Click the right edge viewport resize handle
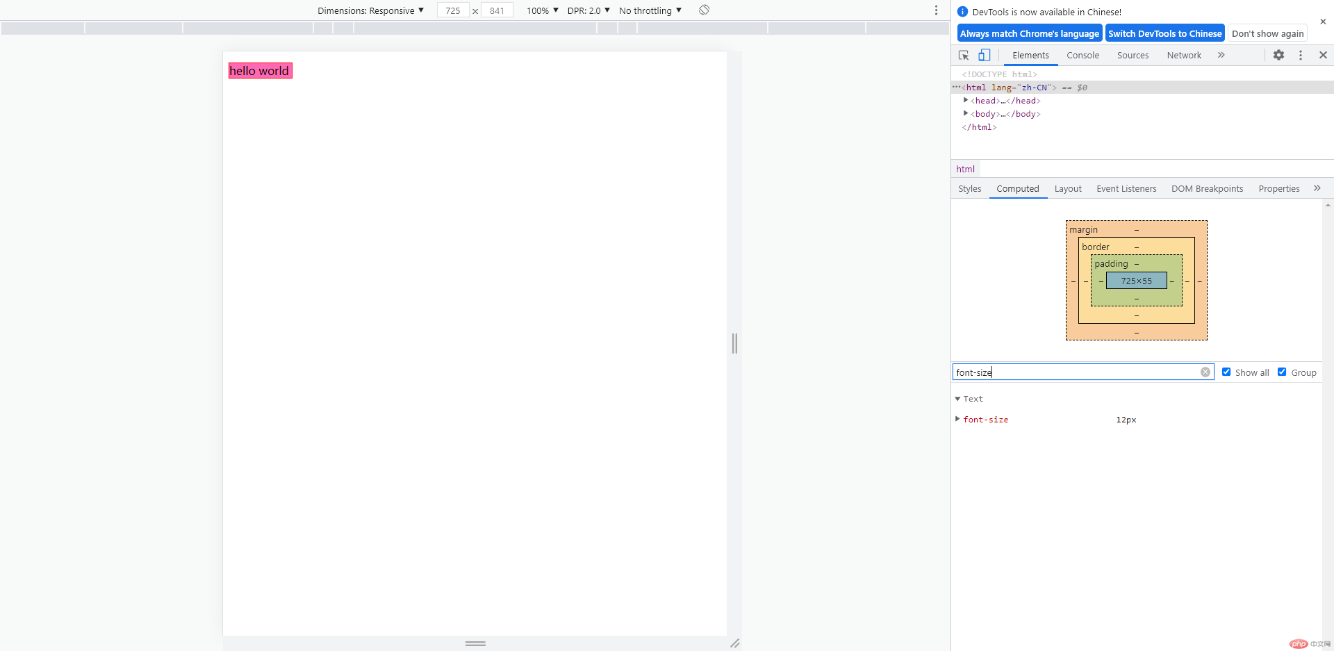 click(x=734, y=343)
